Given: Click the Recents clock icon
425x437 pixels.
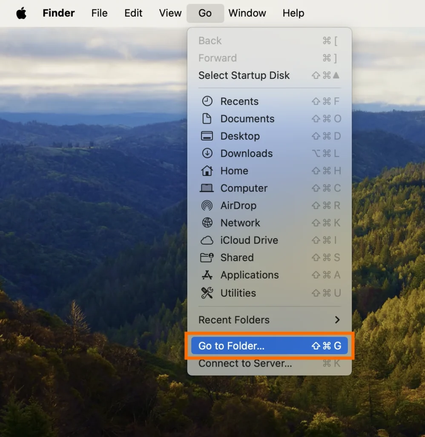Looking at the screenshot, I should pos(207,101).
